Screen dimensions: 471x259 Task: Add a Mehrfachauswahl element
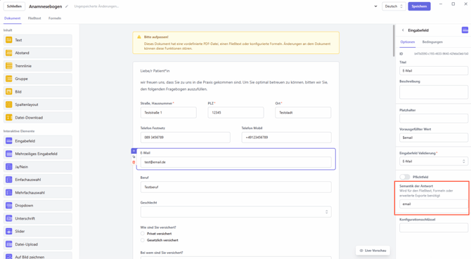pyautogui.click(x=38, y=192)
